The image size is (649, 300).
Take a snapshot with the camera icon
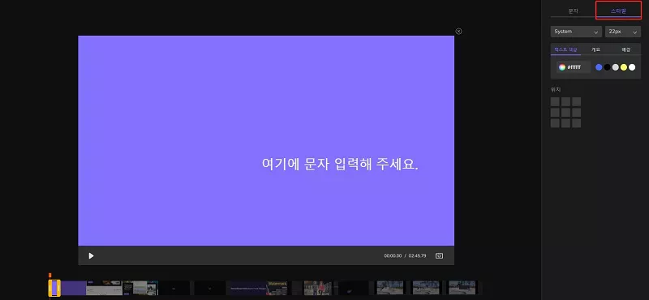tap(439, 255)
